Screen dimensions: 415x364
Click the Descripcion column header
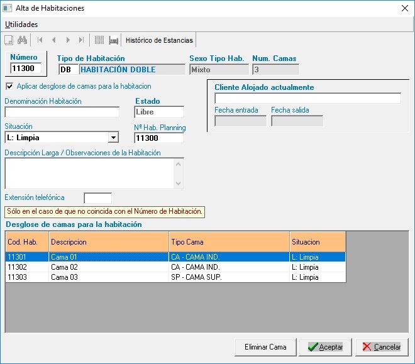point(109,242)
